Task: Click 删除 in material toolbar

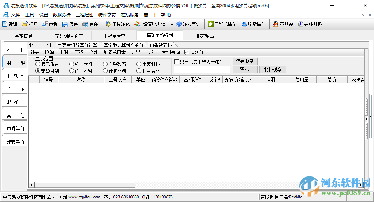Action: pos(49,52)
